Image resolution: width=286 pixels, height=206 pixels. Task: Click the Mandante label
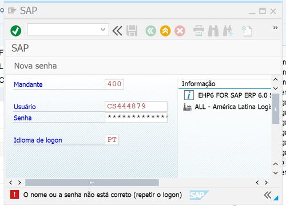point(28,84)
